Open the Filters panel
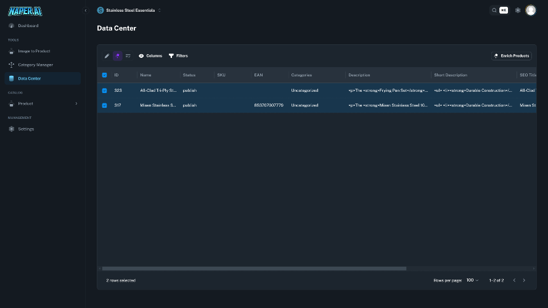The image size is (548, 308). click(x=178, y=56)
